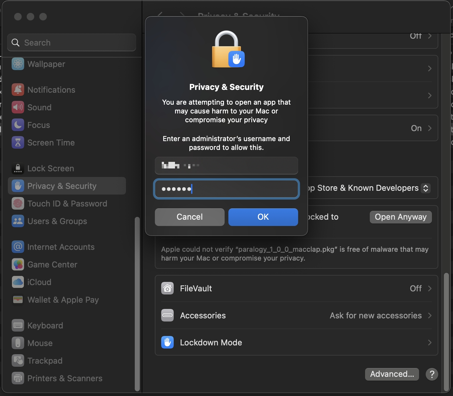Open Notifications via its bell icon

coord(18,90)
